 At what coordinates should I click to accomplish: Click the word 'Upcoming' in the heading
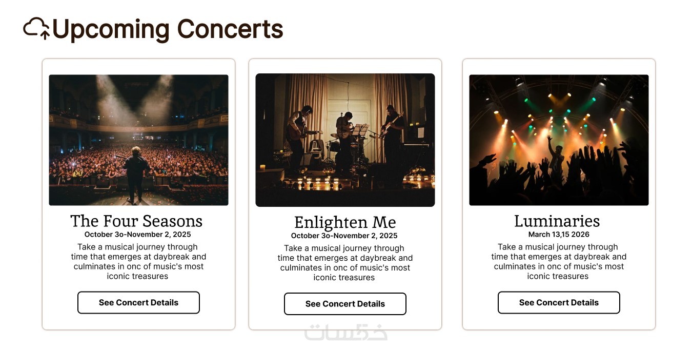111,30
